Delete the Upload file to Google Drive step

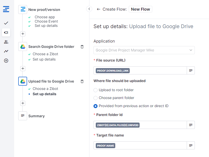[82, 81]
